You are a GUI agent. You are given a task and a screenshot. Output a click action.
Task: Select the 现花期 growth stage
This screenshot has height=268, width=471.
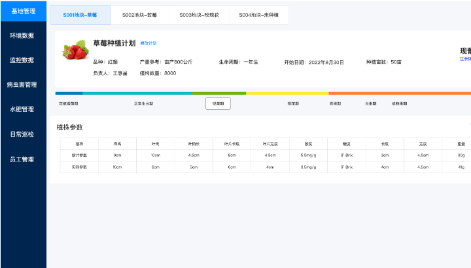[x=293, y=103]
